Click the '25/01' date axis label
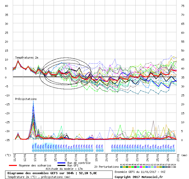Screen dimensions: 189x179 pos(158,158)
